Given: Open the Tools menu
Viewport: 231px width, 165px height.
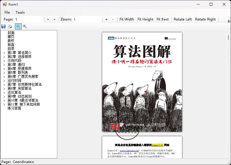Looking at the screenshot, I should click(x=20, y=12).
